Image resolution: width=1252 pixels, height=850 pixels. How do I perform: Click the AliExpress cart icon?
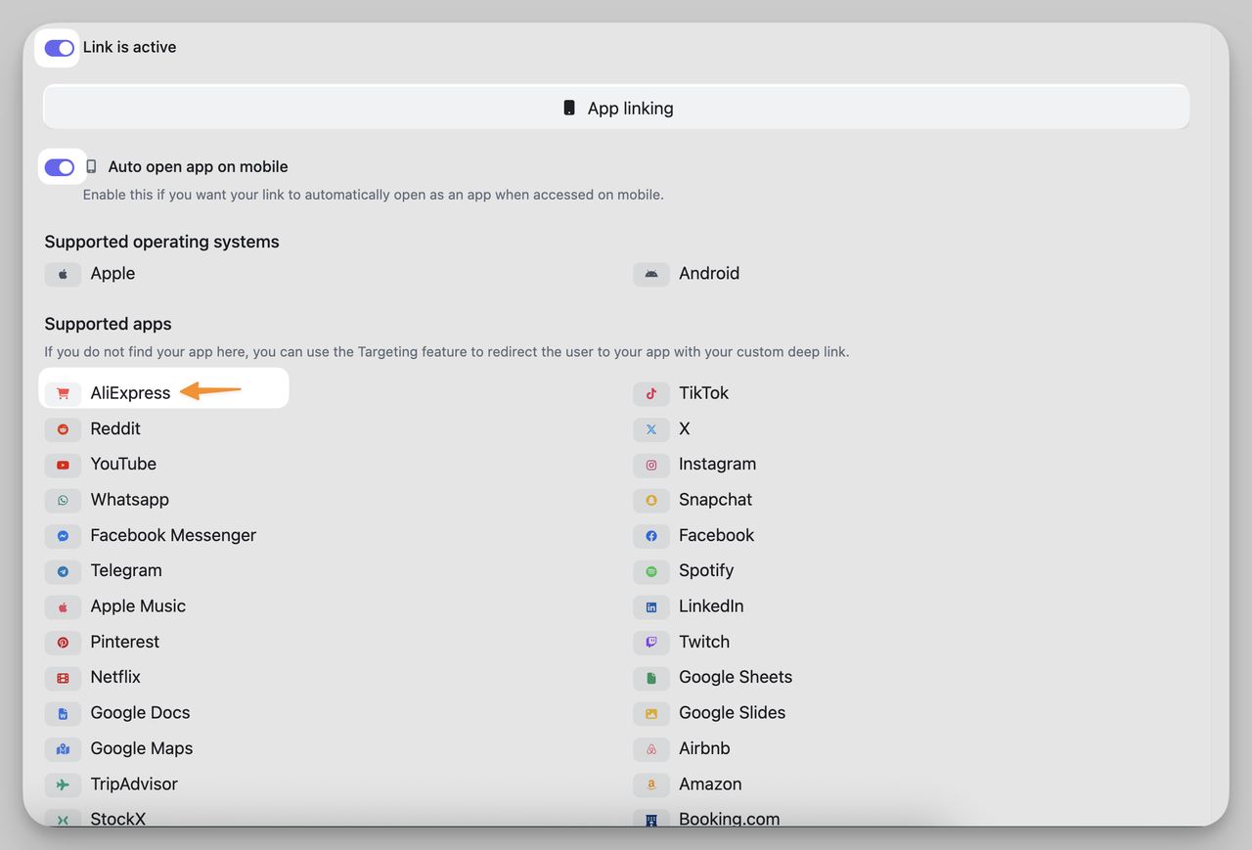click(x=63, y=393)
